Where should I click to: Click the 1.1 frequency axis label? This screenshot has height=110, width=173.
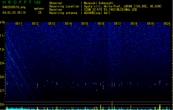[2, 36]
